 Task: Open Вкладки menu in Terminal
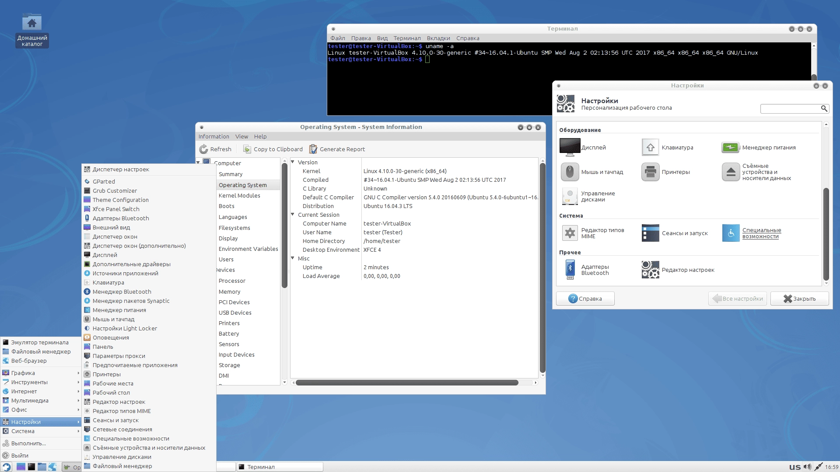[x=438, y=38]
